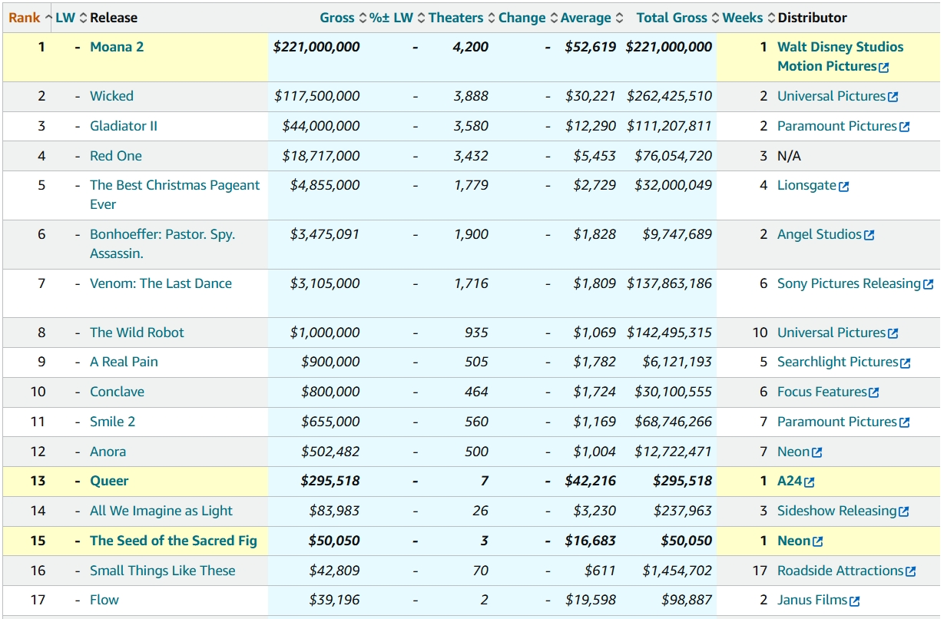The image size is (944, 619).
Task: Open the external link icon beside Janus Films
Action: pyautogui.click(x=854, y=601)
